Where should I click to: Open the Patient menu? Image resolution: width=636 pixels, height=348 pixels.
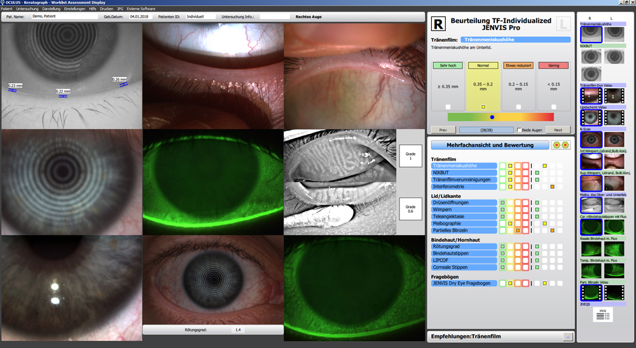pos(7,9)
